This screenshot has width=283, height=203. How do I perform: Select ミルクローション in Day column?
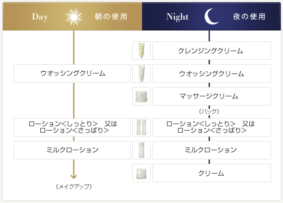click(72, 150)
